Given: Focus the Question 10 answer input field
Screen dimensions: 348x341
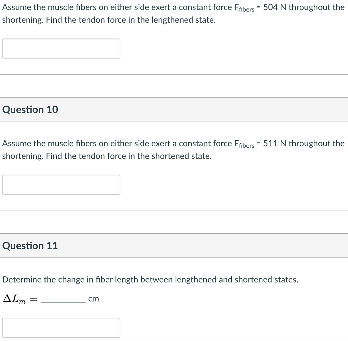Looking at the screenshot, I should [61, 185].
